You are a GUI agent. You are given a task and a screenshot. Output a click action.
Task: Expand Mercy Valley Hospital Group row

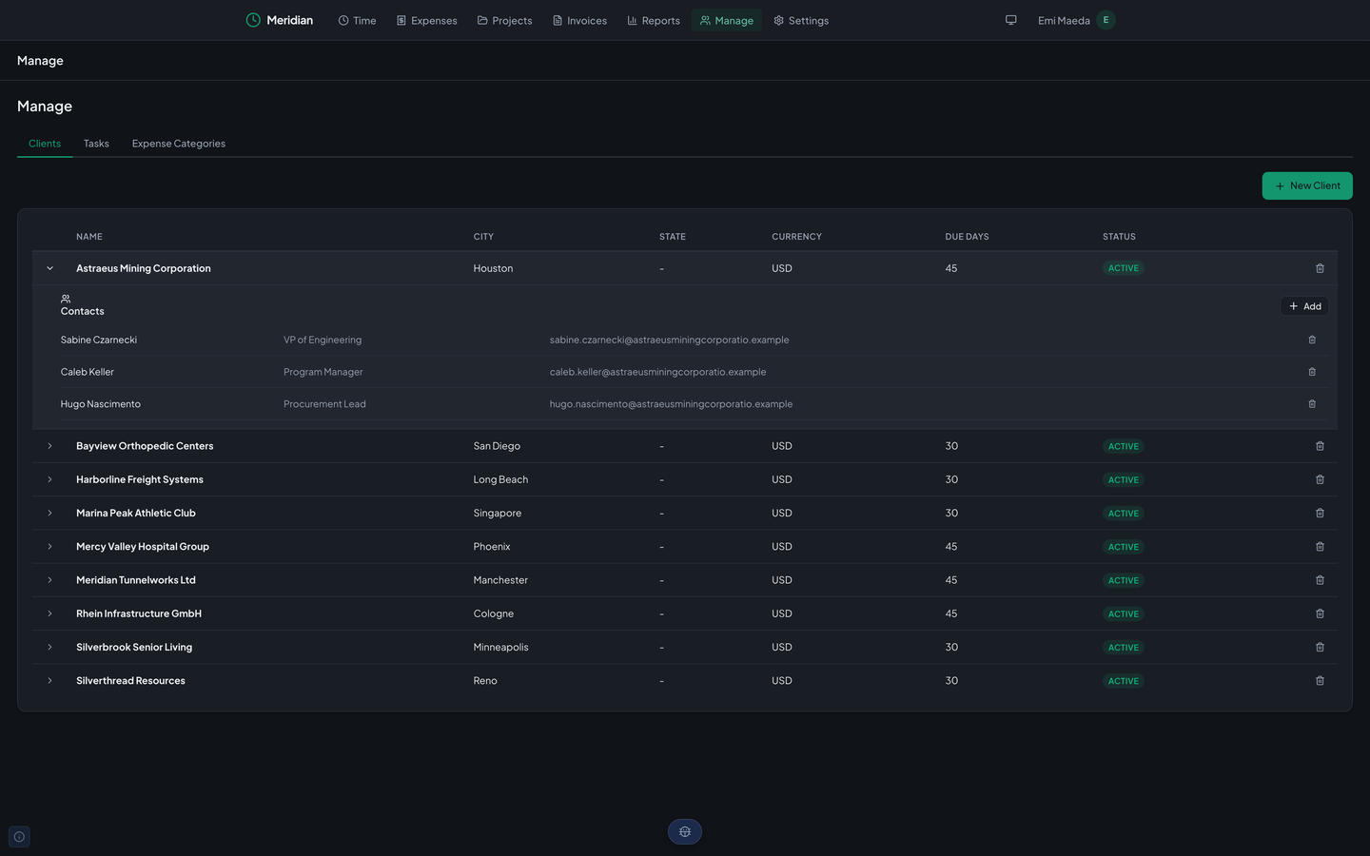pyautogui.click(x=50, y=547)
